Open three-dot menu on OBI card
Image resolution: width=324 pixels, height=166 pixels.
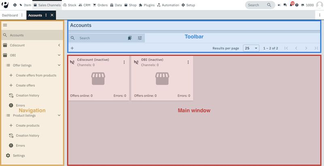point(188,62)
